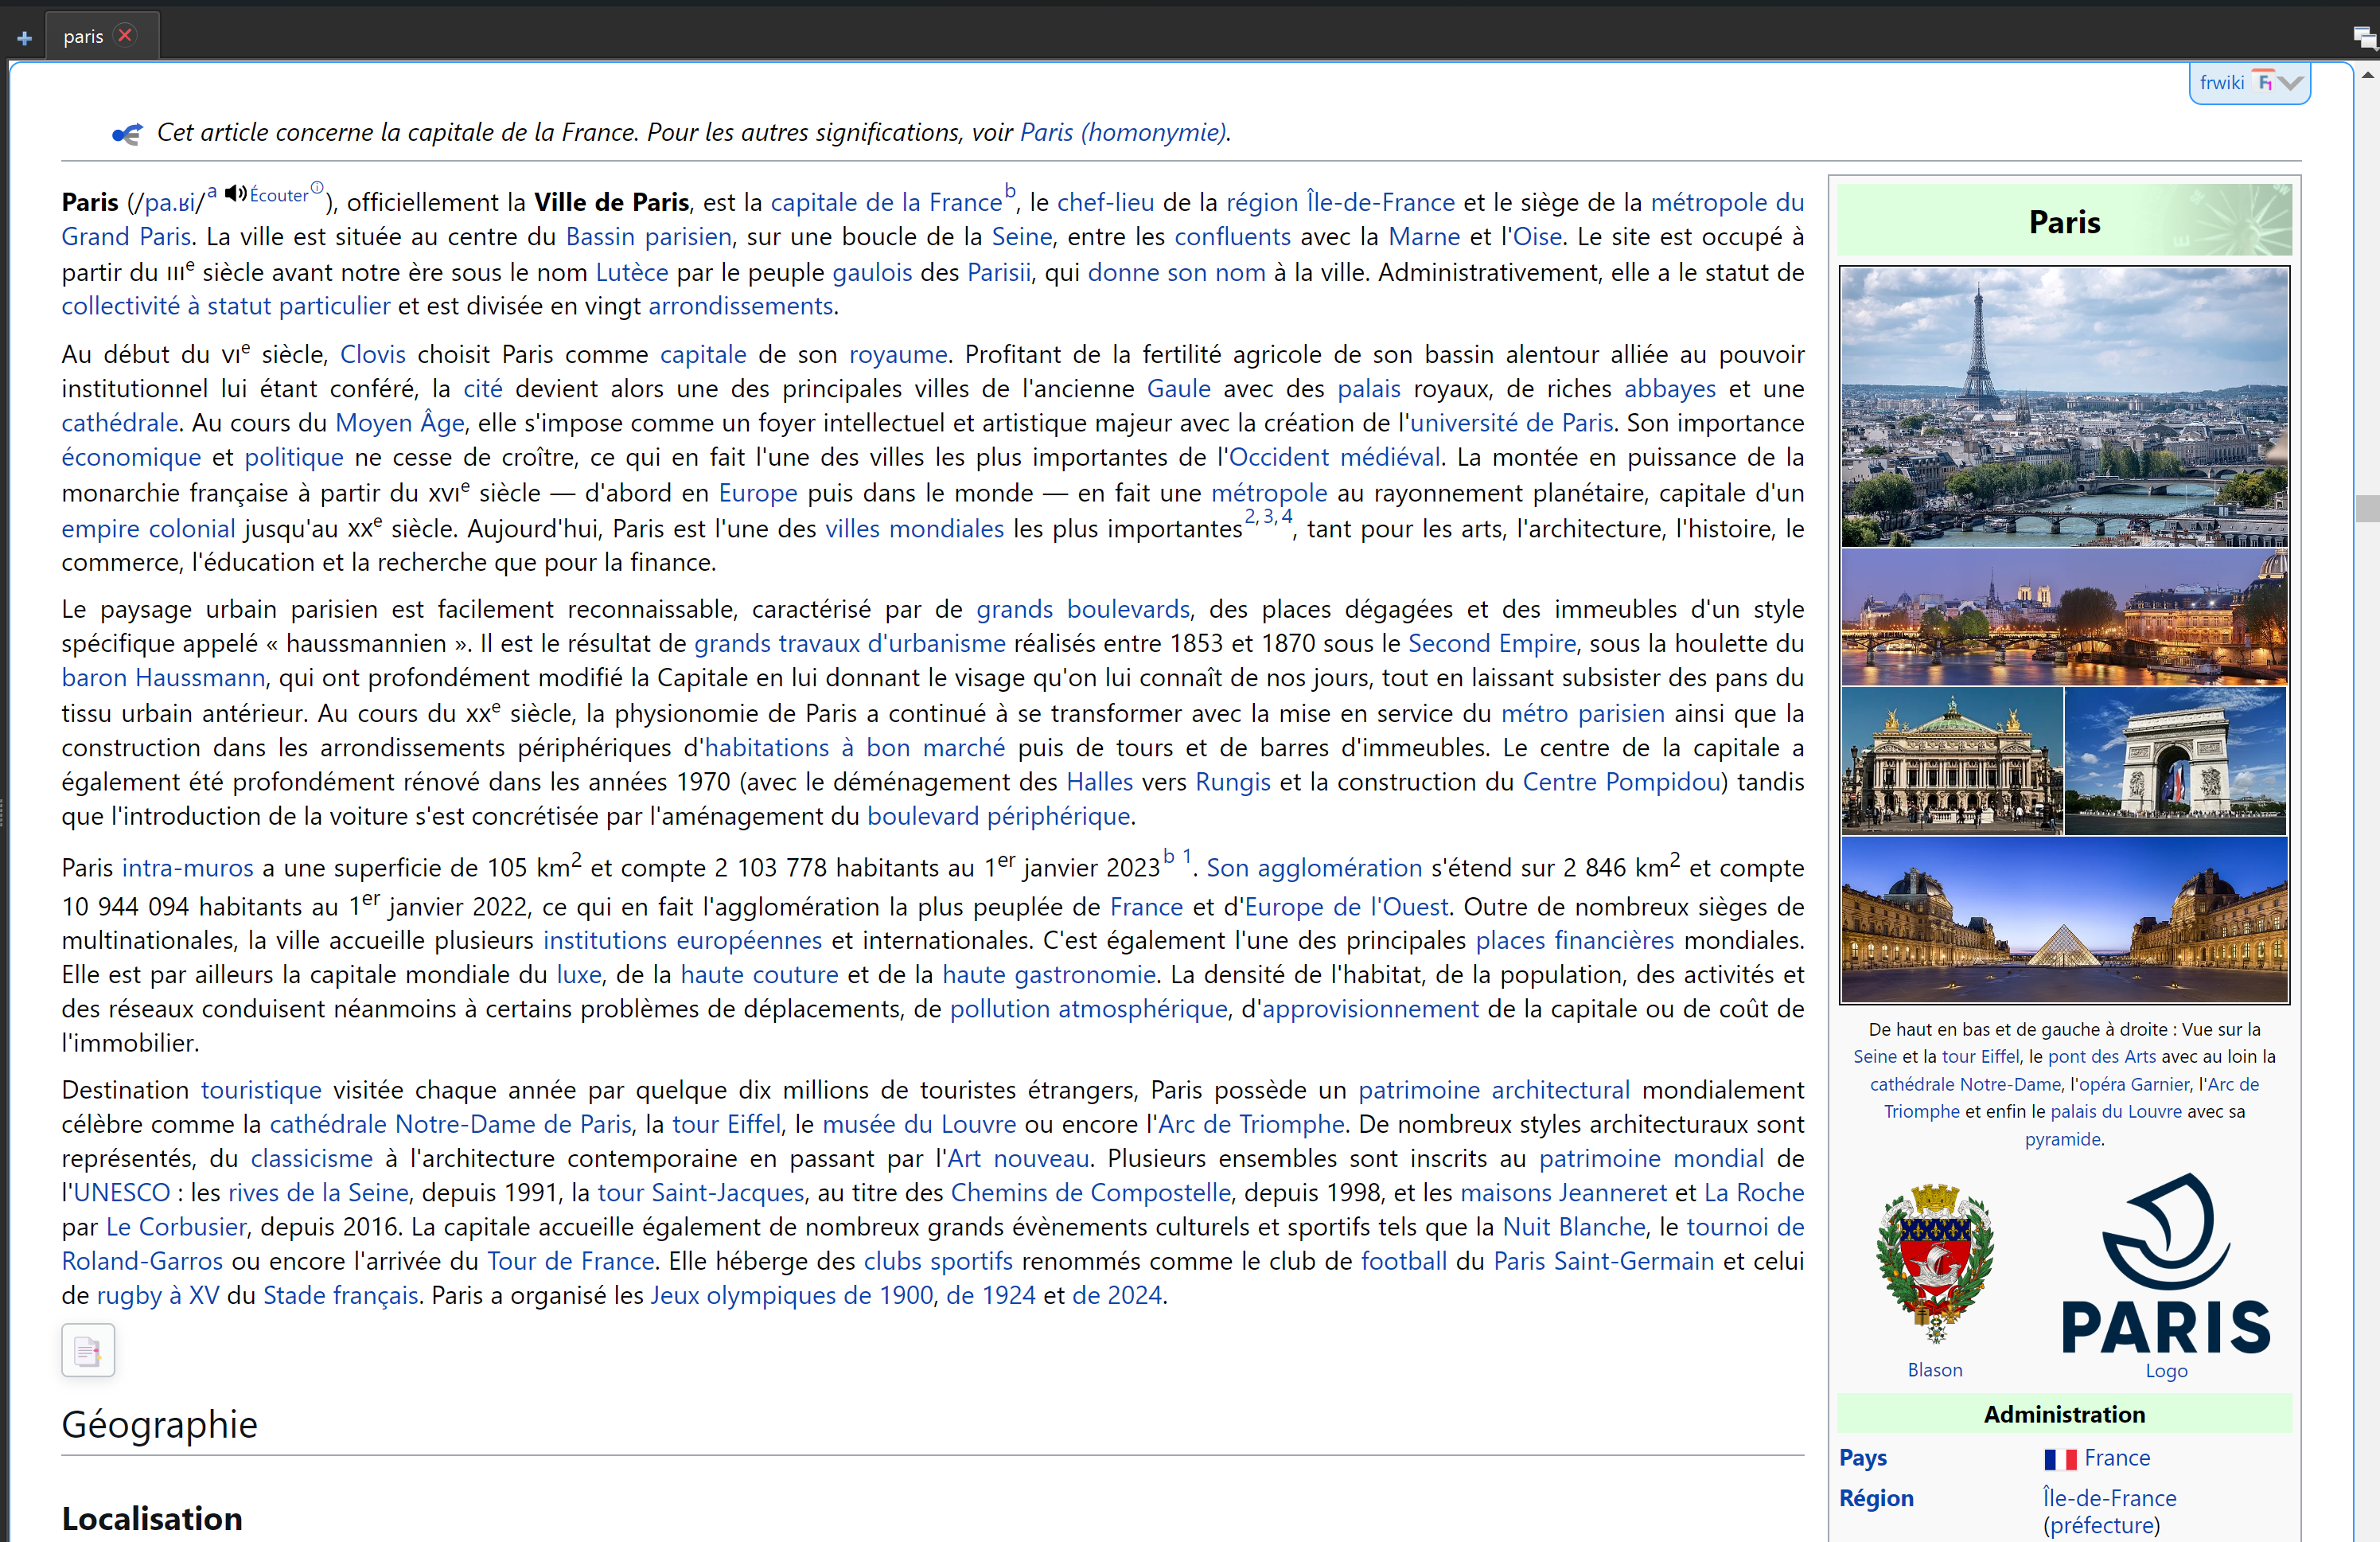Open the window list dropdown icon
Image resolution: width=2380 pixels, height=1542 pixels.
(x=2364, y=38)
